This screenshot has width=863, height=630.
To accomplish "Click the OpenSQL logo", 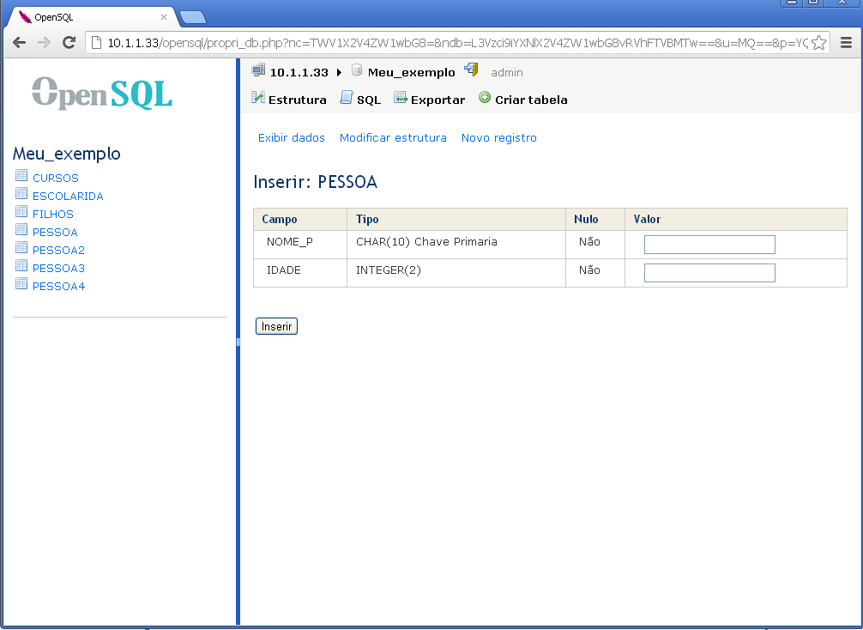I will click(x=102, y=93).
